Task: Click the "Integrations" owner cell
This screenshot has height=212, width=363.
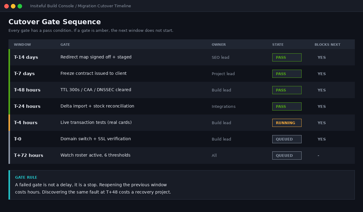Action: 224,107
